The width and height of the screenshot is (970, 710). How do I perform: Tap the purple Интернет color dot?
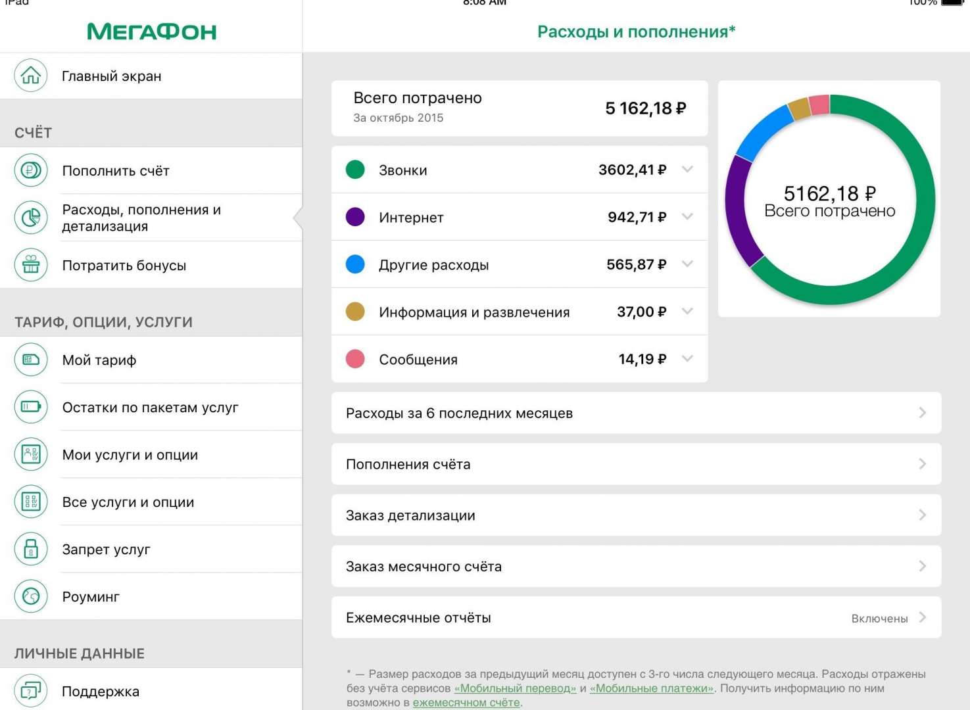click(x=355, y=217)
